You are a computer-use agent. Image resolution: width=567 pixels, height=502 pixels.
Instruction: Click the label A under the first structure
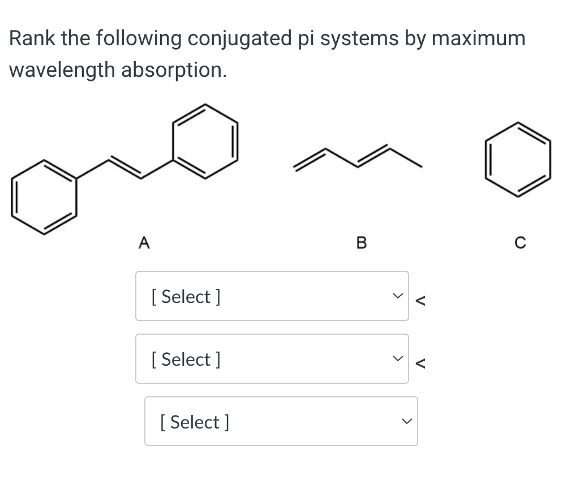[x=144, y=243]
